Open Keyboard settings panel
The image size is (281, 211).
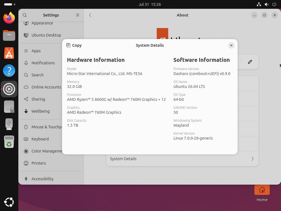tap(51, 139)
